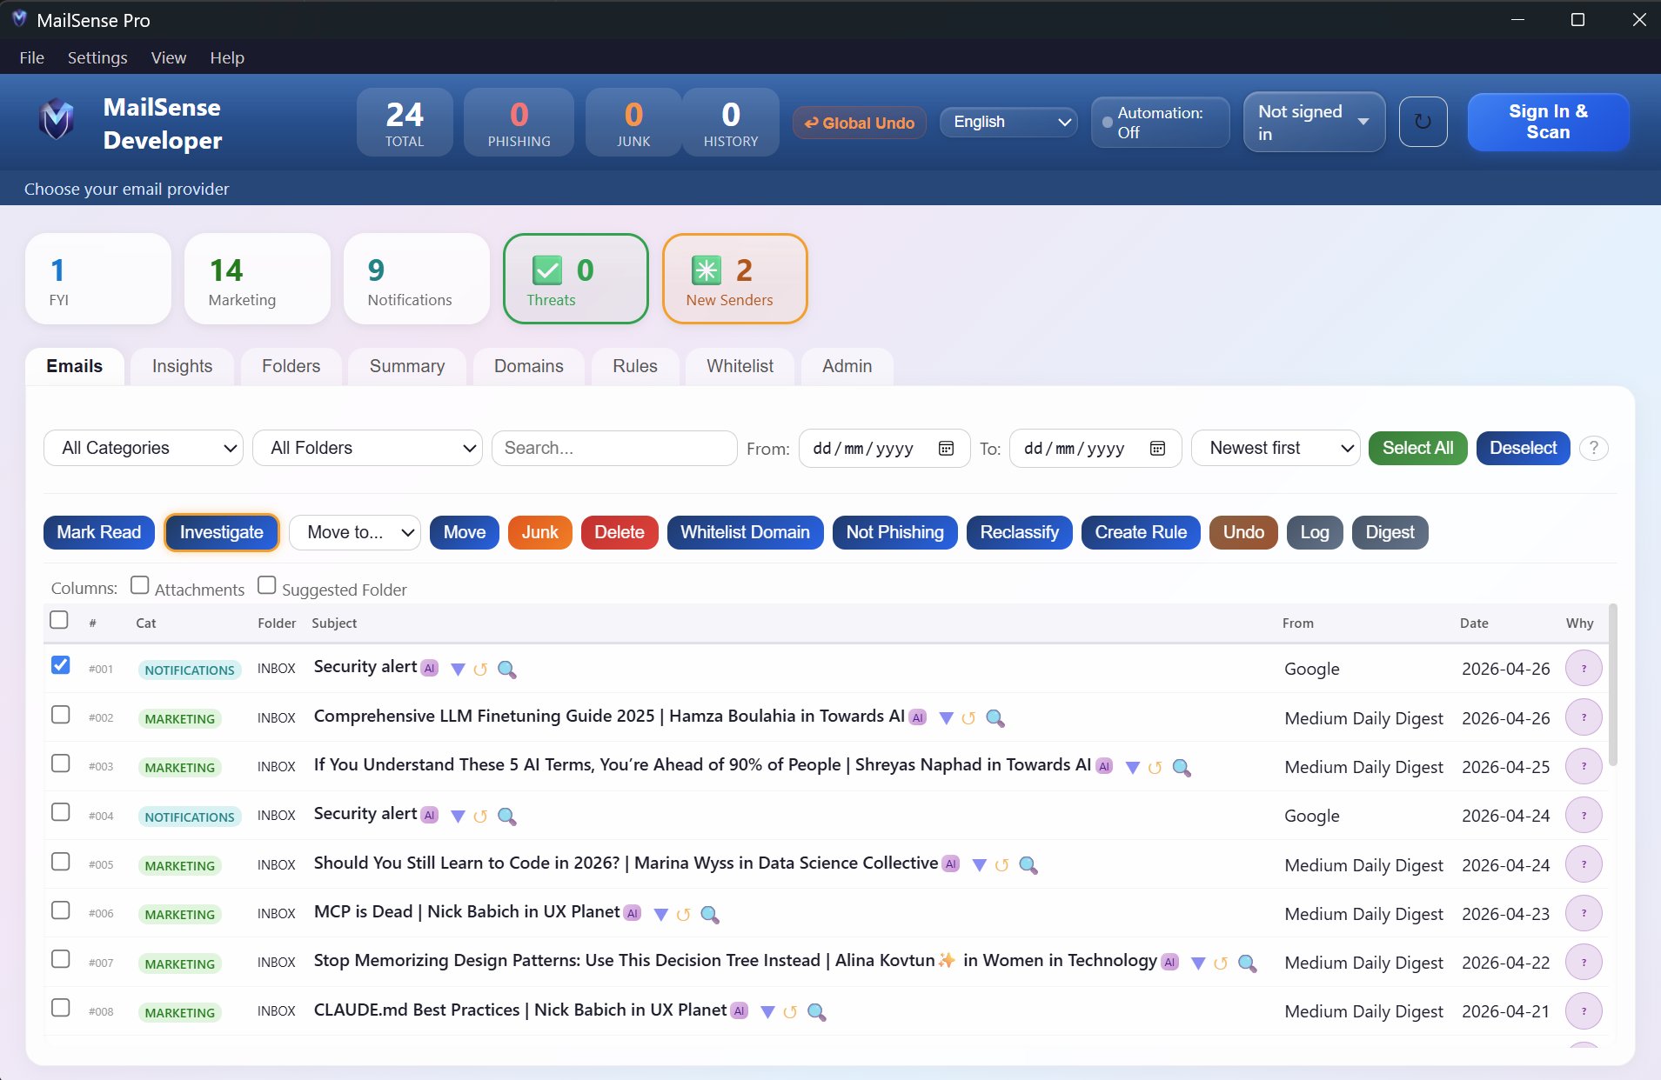Click the magnifier on CLAUDE.md Best Practices row
1661x1080 pixels.
[816, 1012]
